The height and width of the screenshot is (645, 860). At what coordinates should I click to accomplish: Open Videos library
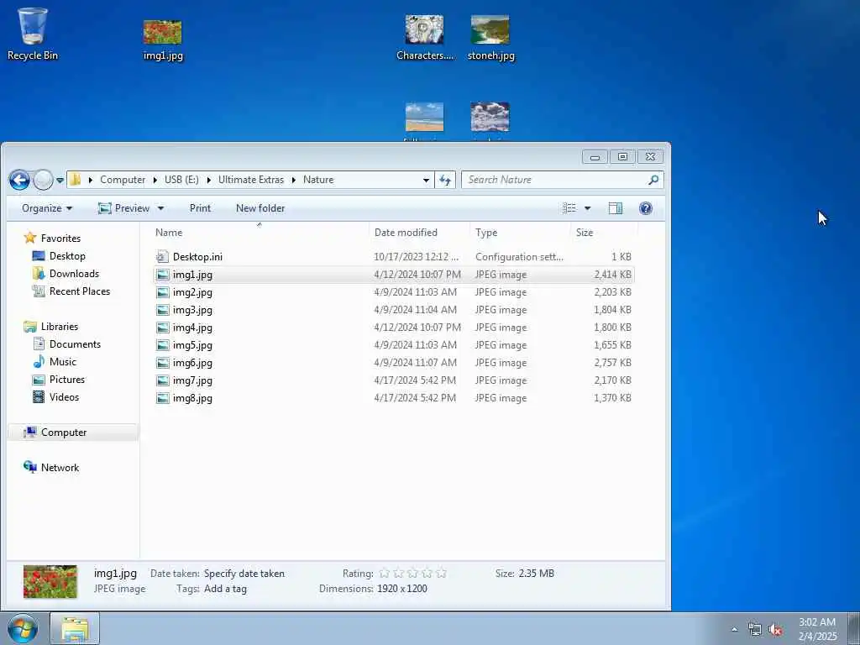[x=56, y=397]
